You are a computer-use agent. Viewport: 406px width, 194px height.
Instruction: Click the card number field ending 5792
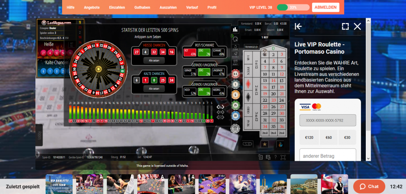[x=328, y=120]
